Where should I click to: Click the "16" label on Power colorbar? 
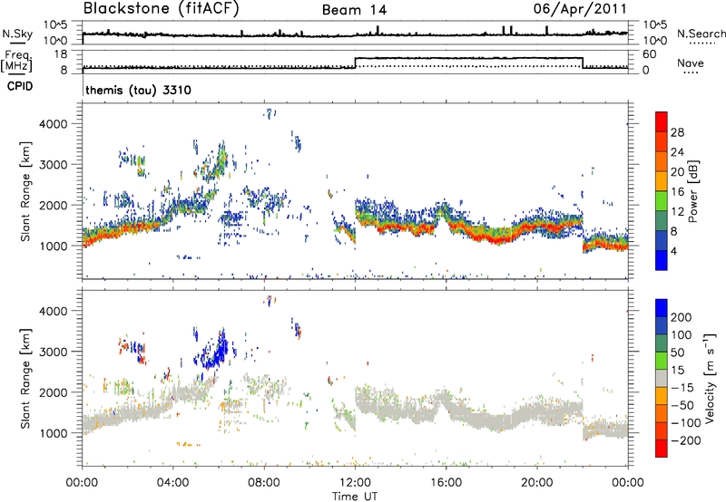click(x=677, y=192)
